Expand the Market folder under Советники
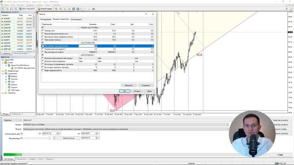Viewport: 294px width, 165px height. click(6, 77)
